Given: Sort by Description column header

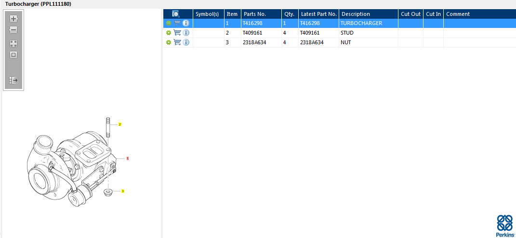Looking at the screenshot, I should pos(369,14).
